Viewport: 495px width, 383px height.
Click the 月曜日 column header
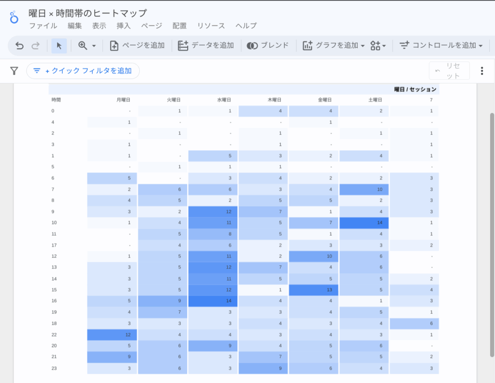click(123, 99)
